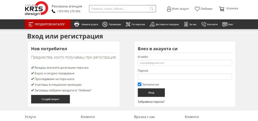
Task: Click the ID badge icon for За нас
Action: click(x=186, y=24)
